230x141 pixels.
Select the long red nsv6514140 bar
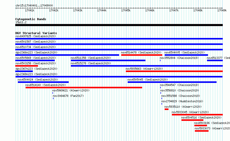[x=84, y=88]
